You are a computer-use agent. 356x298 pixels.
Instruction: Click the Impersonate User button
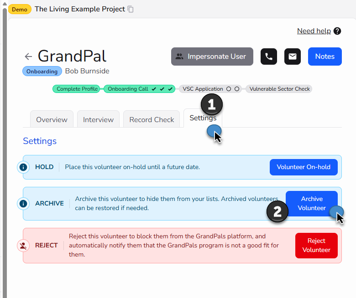click(x=212, y=57)
